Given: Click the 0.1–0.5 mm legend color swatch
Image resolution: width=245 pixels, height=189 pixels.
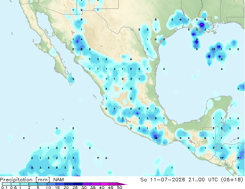Looking at the screenshot, I should [7, 184].
